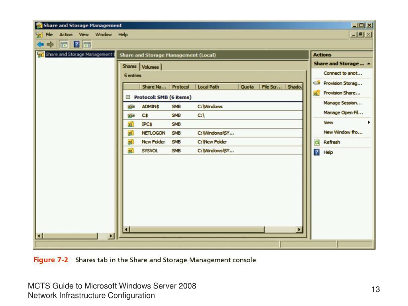Click the Manage Open Files action
The image size is (408, 306).
coord(343,113)
